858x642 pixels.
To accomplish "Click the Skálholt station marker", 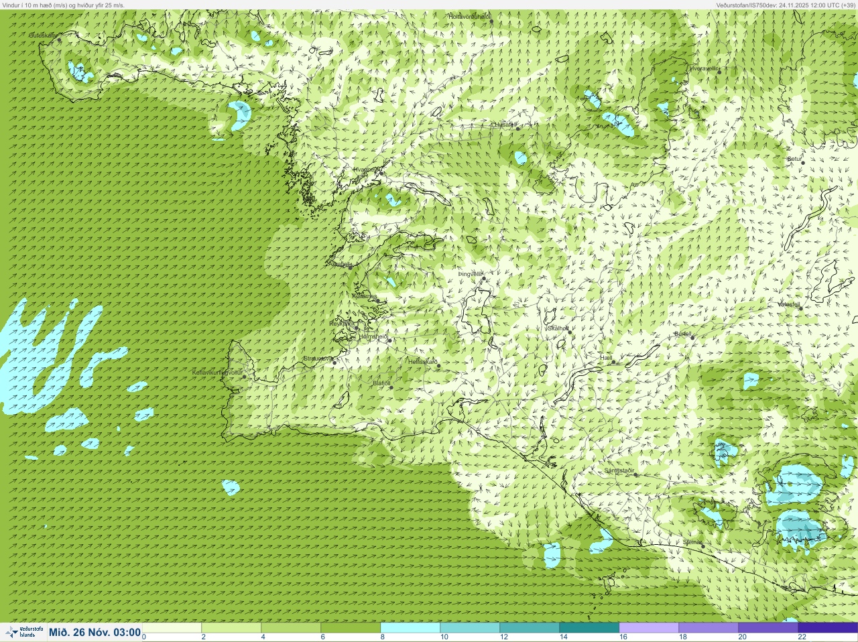I will 569,332.
